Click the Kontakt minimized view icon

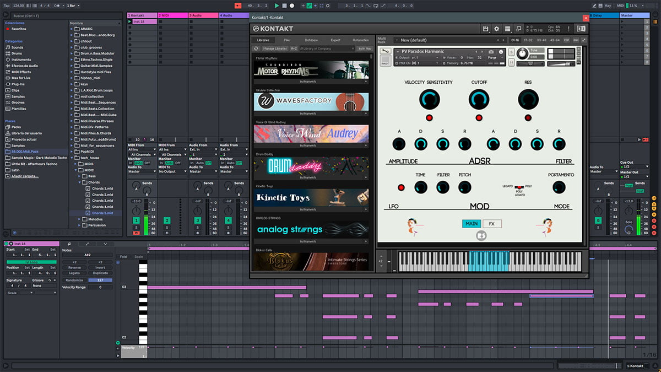(518, 29)
